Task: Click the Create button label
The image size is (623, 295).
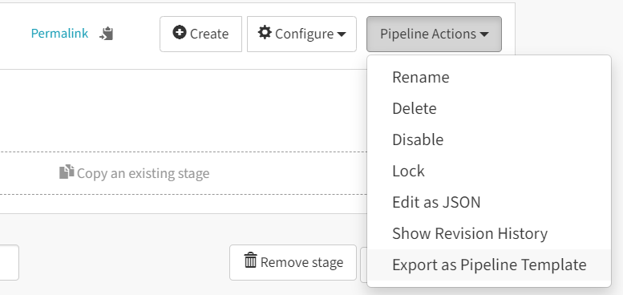Action: click(x=209, y=34)
